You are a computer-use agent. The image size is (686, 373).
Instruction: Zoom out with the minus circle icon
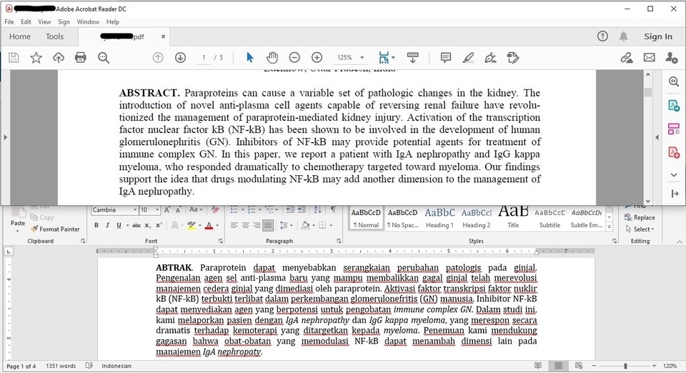pos(294,58)
